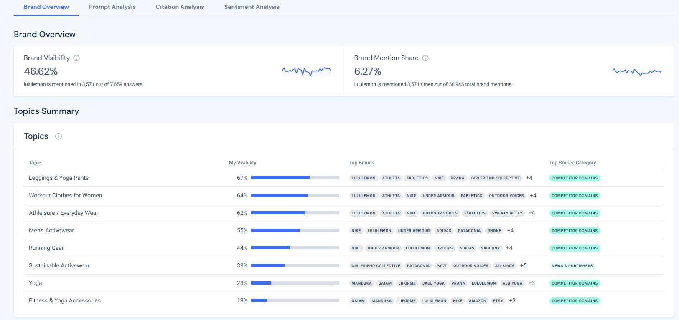The height and width of the screenshot is (320, 679).
Task: Click Competitor Domains badge in Yoga row
Action: tap(575, 283)
